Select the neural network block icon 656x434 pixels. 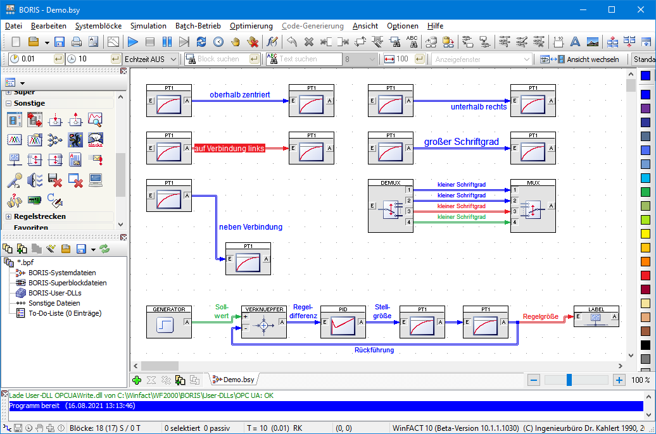click(55, 140)
